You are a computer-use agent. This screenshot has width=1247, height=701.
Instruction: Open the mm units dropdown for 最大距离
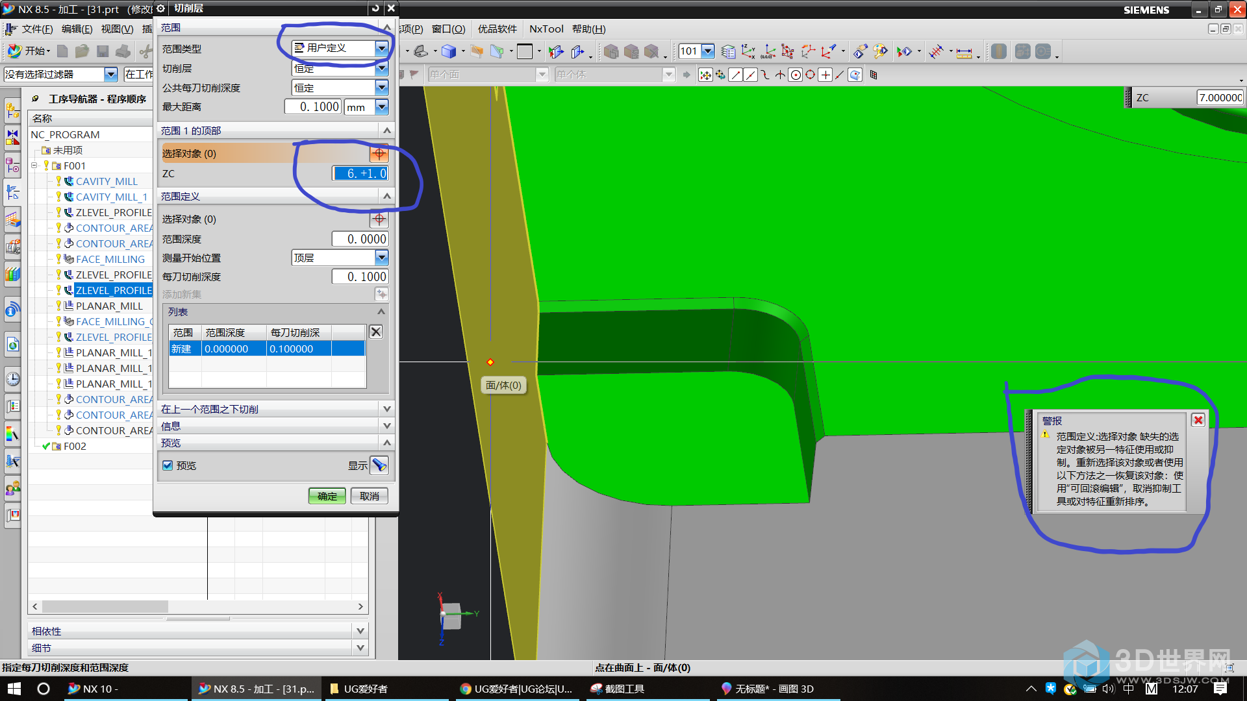point(366,107)
